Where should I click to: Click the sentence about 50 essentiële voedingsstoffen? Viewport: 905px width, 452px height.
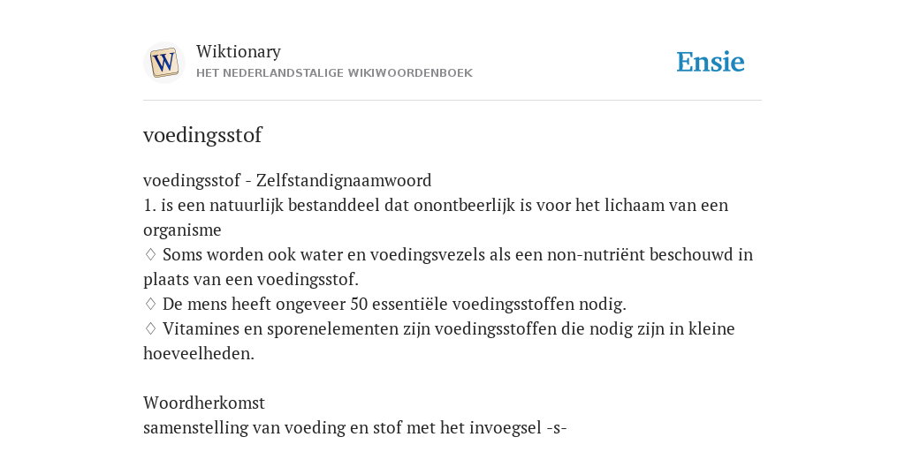tap(394, 304)
